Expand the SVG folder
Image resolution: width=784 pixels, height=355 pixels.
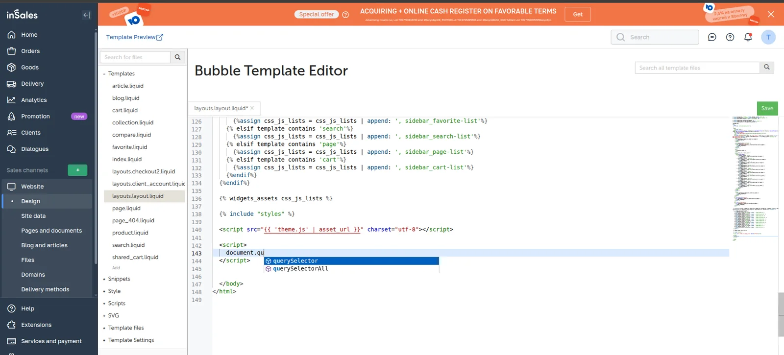tap(104, 316)
